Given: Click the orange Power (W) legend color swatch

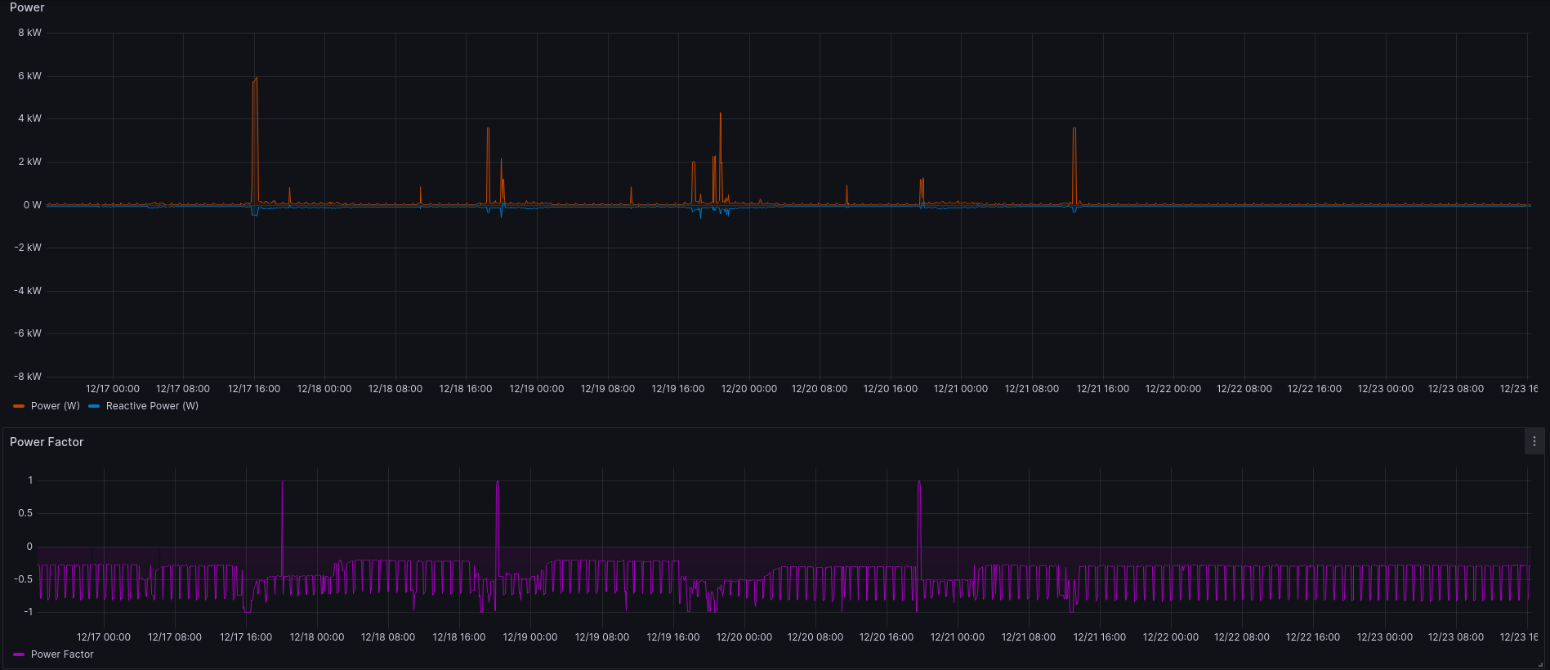Looking at the screenshot, I should [19, 406].
